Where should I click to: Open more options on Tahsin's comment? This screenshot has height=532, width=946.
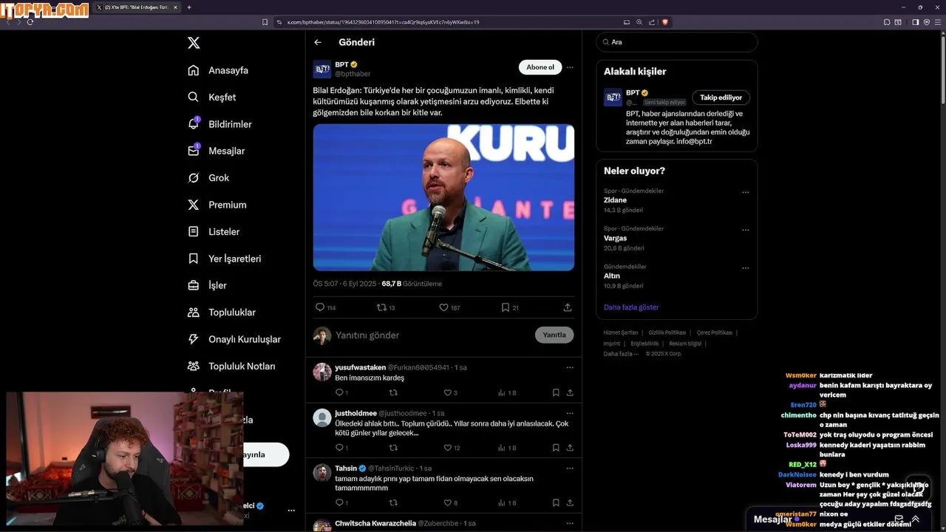pos(570,468)
